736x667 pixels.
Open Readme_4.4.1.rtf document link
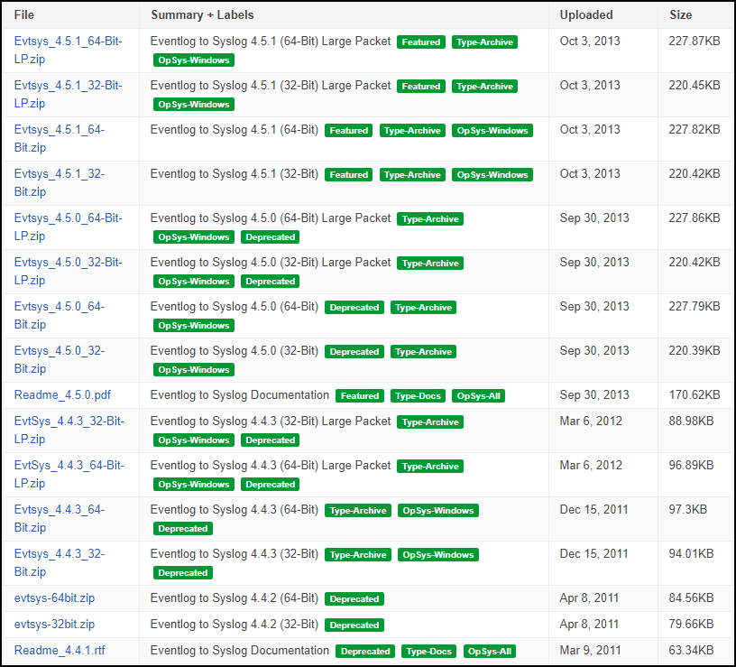click(60, 651)
